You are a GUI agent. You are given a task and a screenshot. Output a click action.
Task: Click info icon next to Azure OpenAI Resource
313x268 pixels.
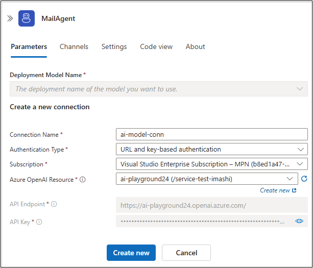[83, 179]
